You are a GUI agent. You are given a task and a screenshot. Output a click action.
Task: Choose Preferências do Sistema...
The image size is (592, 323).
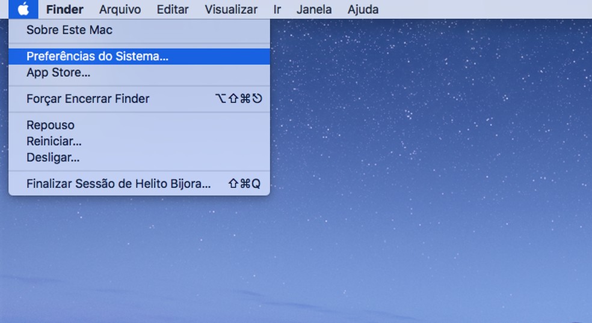(140, 56)
